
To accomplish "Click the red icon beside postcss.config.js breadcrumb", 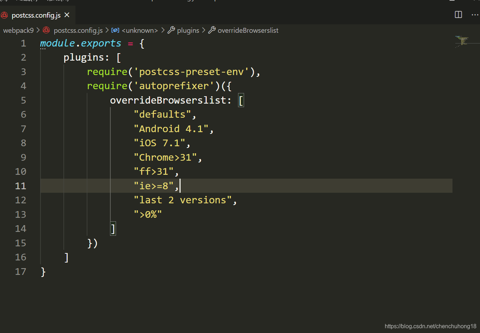I will [46, 30].
